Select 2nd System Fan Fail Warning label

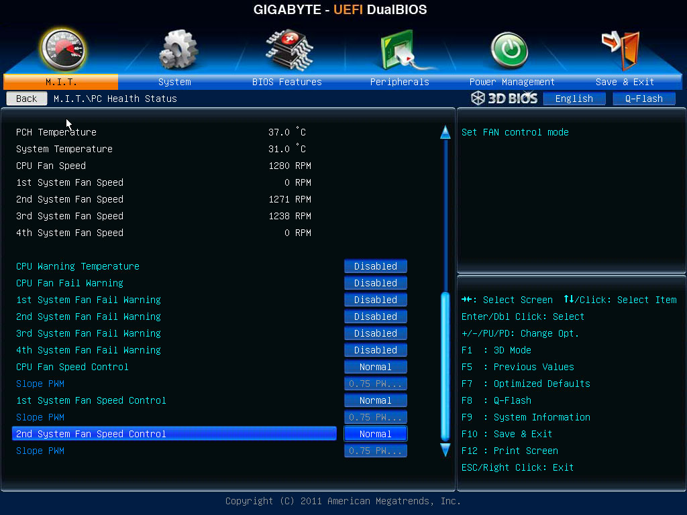coord(89,317)
